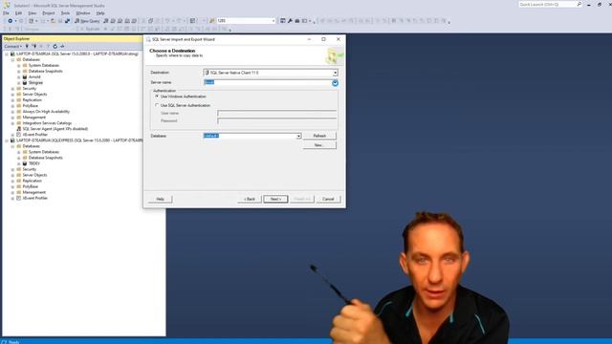
Task: Click the first LAPTOP server's icon
Action: 12,54
